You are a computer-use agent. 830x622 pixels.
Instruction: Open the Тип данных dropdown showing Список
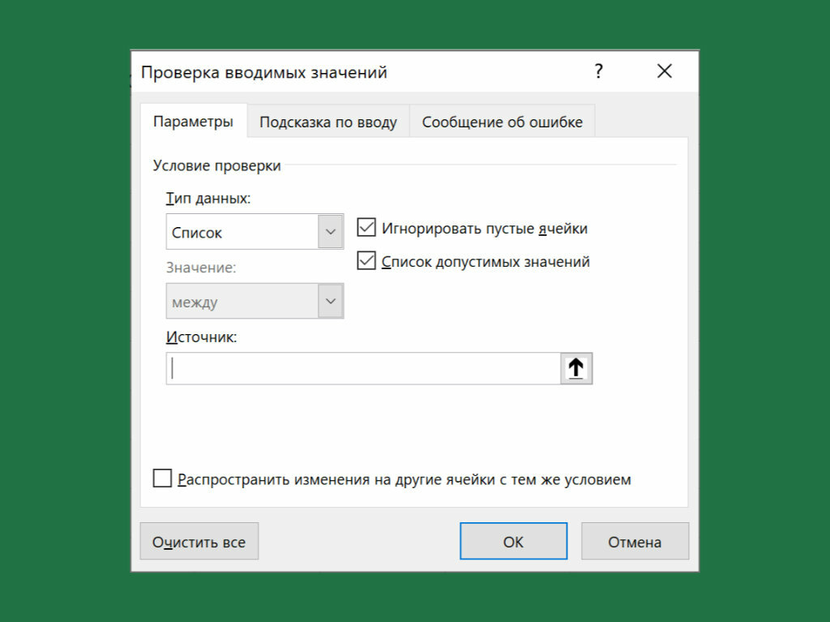coord(255,232)
